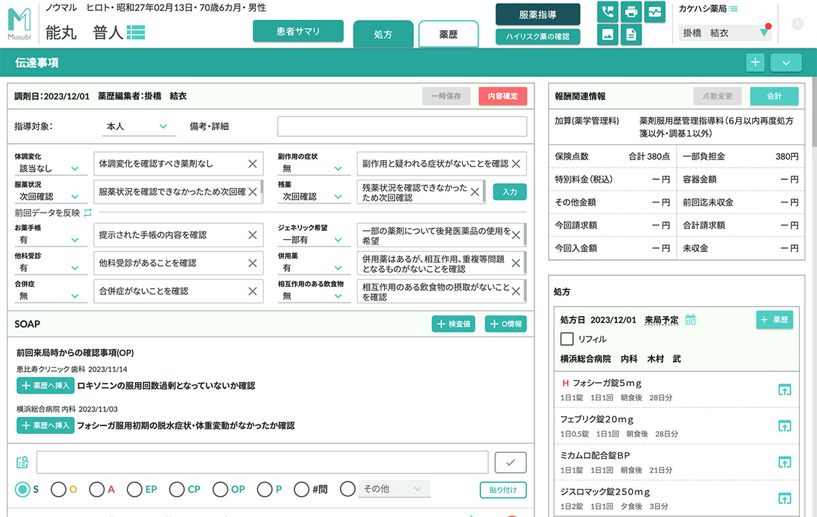The height and width of the screenshot is (517, 817).
Task: Clear the お薬手帳 comment text
Action: point(253,234)
